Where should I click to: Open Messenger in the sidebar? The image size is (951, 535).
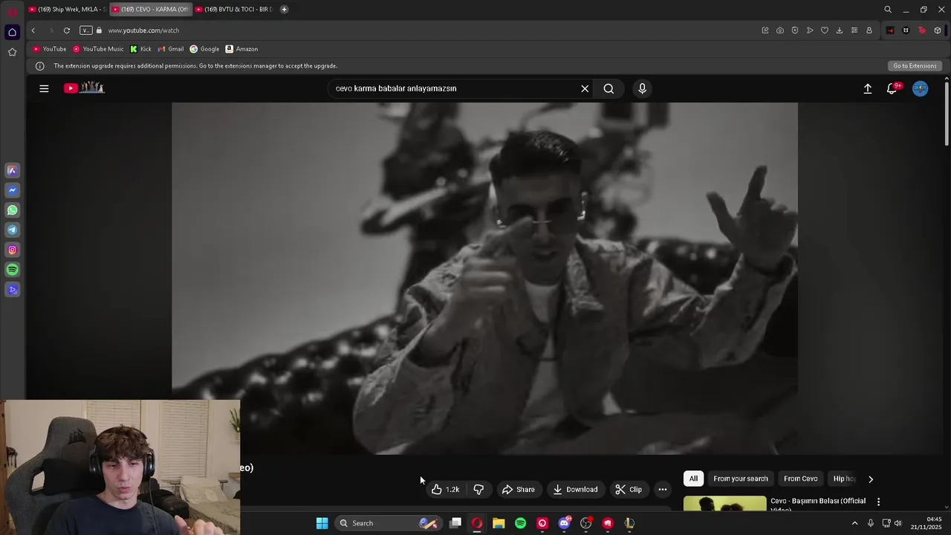(12, 190)
